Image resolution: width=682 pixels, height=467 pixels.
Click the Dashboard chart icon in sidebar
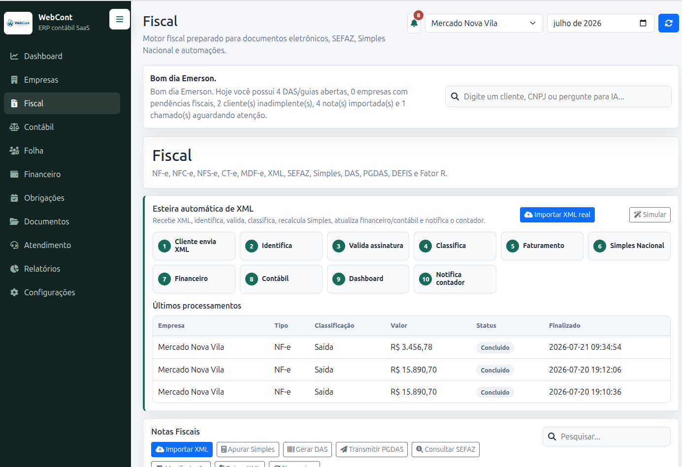point(14,56)
